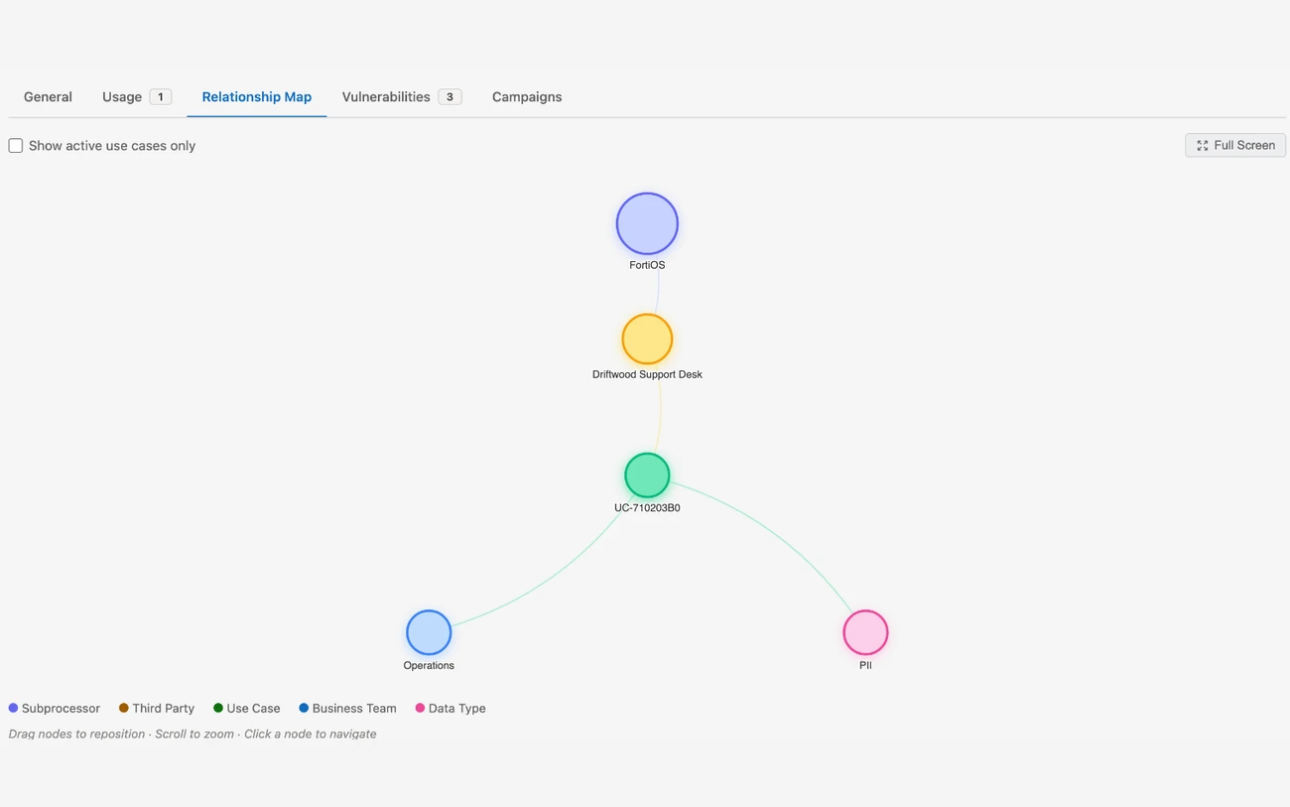This screenshot has width=1290, height=807.
Task: Click the 'UC-710203B0' label text
Action: tap(647, 507)
